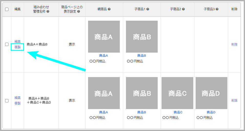Tick the select-all checkbox in header
Screen dimensions: 245x131
pyautogui.click(x=7, y=9)
